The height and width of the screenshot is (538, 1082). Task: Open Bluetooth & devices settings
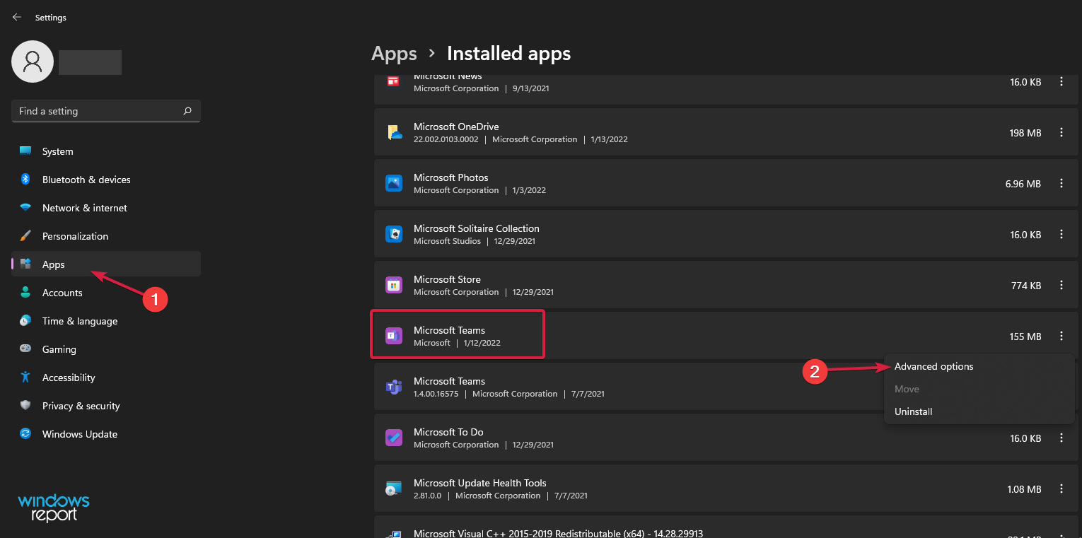tap(106, 180)
